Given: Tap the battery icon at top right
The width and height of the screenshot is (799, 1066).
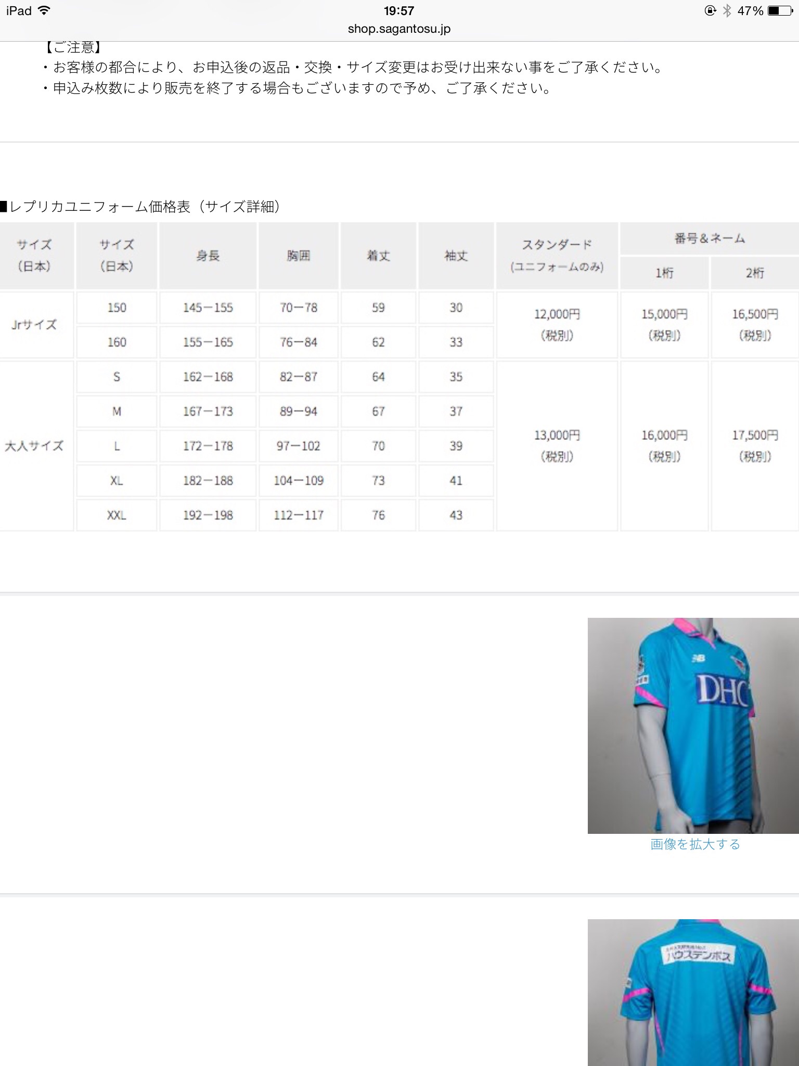Looking at the screenshot, I should tap(780, 11).
